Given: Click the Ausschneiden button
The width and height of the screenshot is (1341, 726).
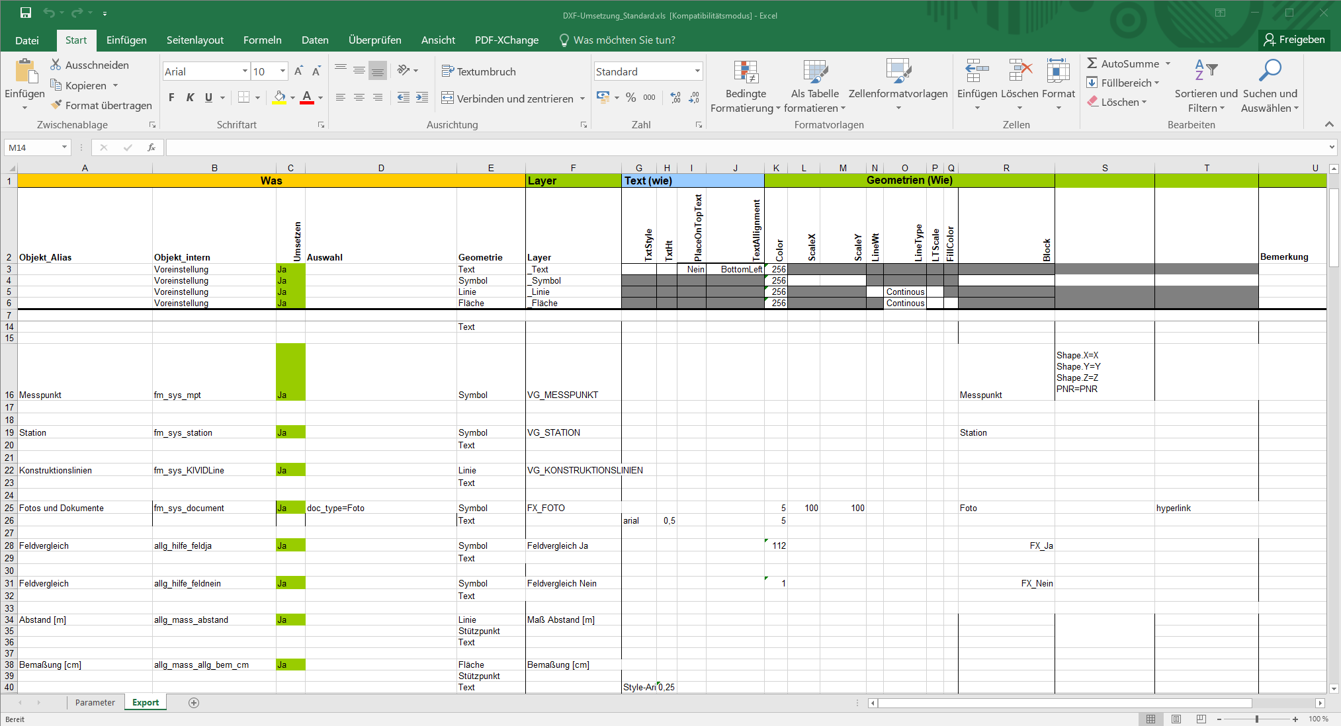Looking at the screenshot, I should click(x=90, y=65).
